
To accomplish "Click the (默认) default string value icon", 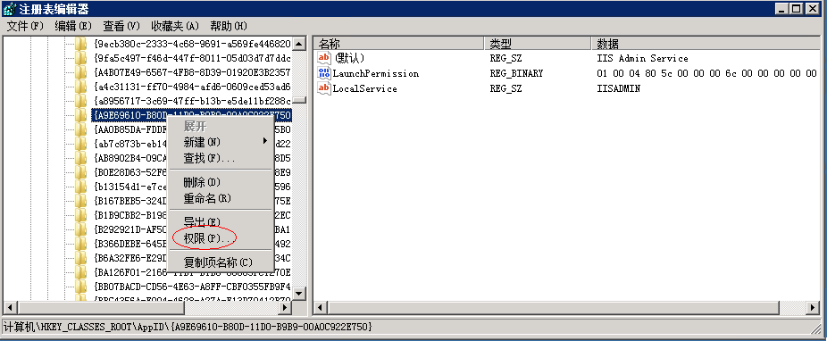I will pyautogui.click(x=324, y=58).
